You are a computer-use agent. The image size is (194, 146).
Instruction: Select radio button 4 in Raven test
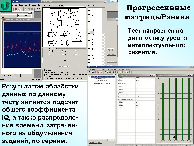(x=50, y=54)
